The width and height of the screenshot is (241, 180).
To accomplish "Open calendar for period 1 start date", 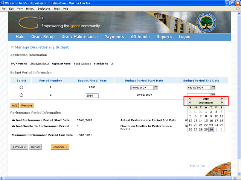I will 156,88.
